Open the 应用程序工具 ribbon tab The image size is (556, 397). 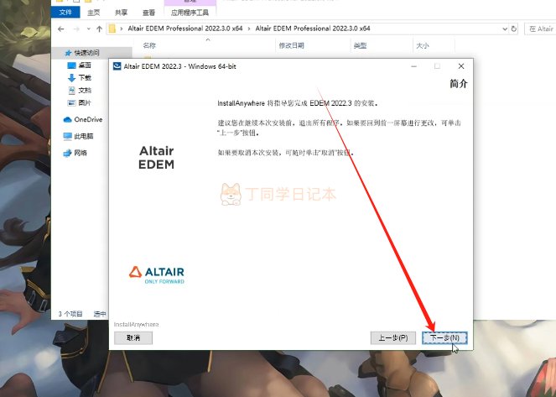[x=190, y=13]
